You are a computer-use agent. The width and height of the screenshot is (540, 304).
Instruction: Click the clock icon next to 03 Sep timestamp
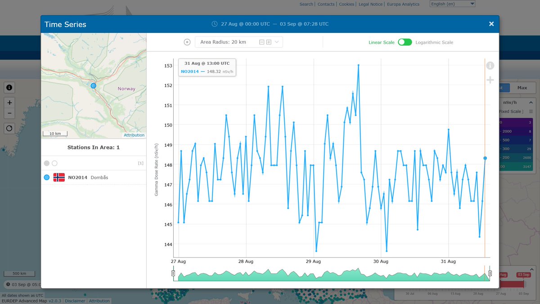pos(9,284)
